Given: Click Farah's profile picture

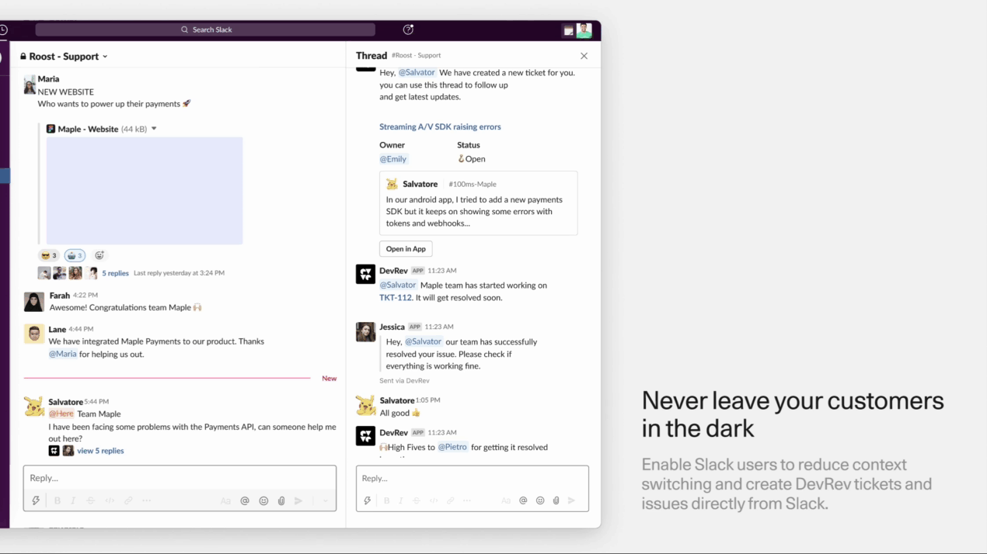Looking at the screenshot, I should tap(34, 302).
